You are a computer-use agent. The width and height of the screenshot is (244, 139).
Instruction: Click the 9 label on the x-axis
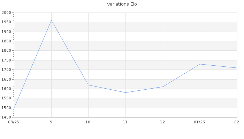[51, 122]
